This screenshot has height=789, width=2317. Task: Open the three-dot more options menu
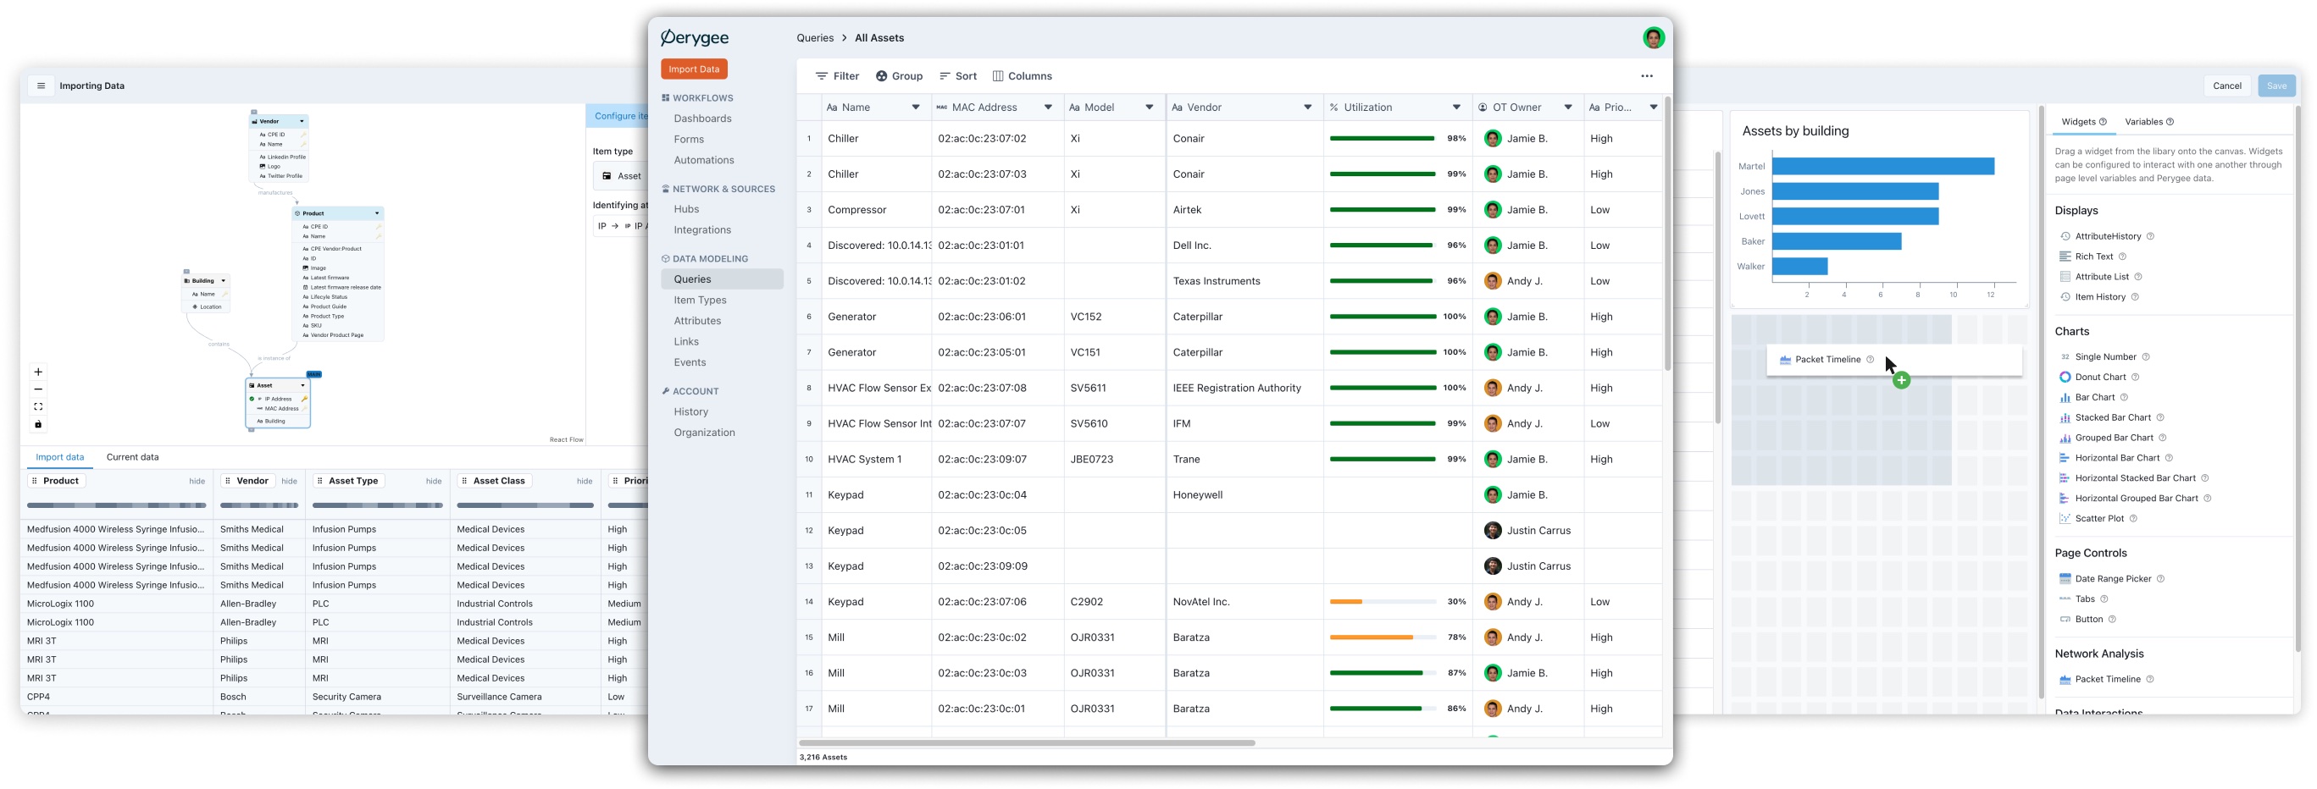1646,76
